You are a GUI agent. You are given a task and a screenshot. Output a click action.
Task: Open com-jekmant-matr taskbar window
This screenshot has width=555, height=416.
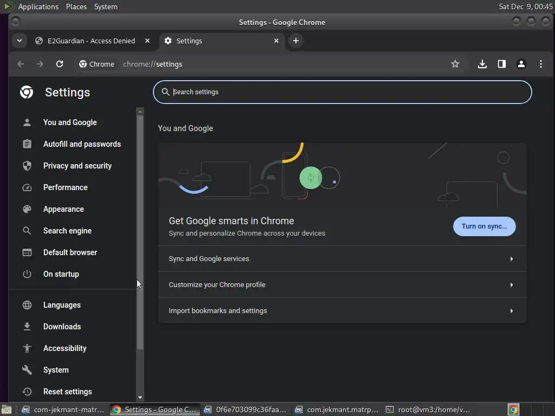[x=63, y=409]
